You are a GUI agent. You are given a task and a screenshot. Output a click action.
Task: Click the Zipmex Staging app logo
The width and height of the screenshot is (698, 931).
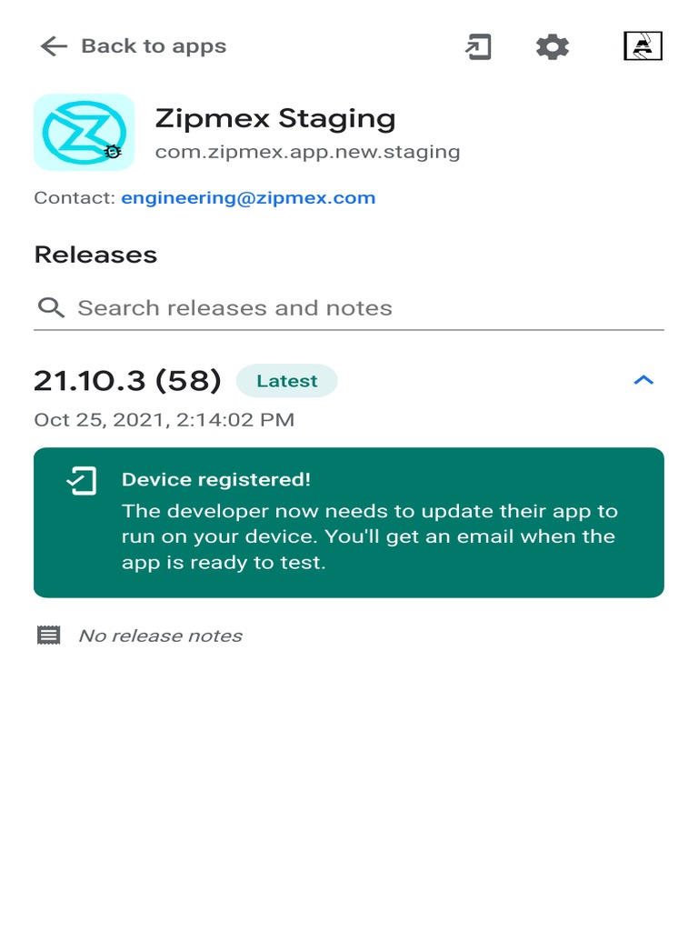click(85, 133)
